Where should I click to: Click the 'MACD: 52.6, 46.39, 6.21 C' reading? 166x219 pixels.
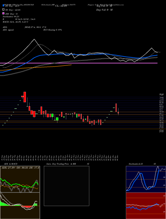pos(16,22)
